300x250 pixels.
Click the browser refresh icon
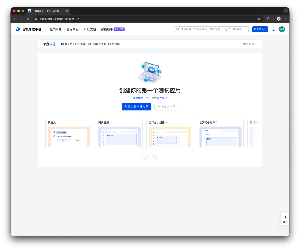[x=28, y=19]
